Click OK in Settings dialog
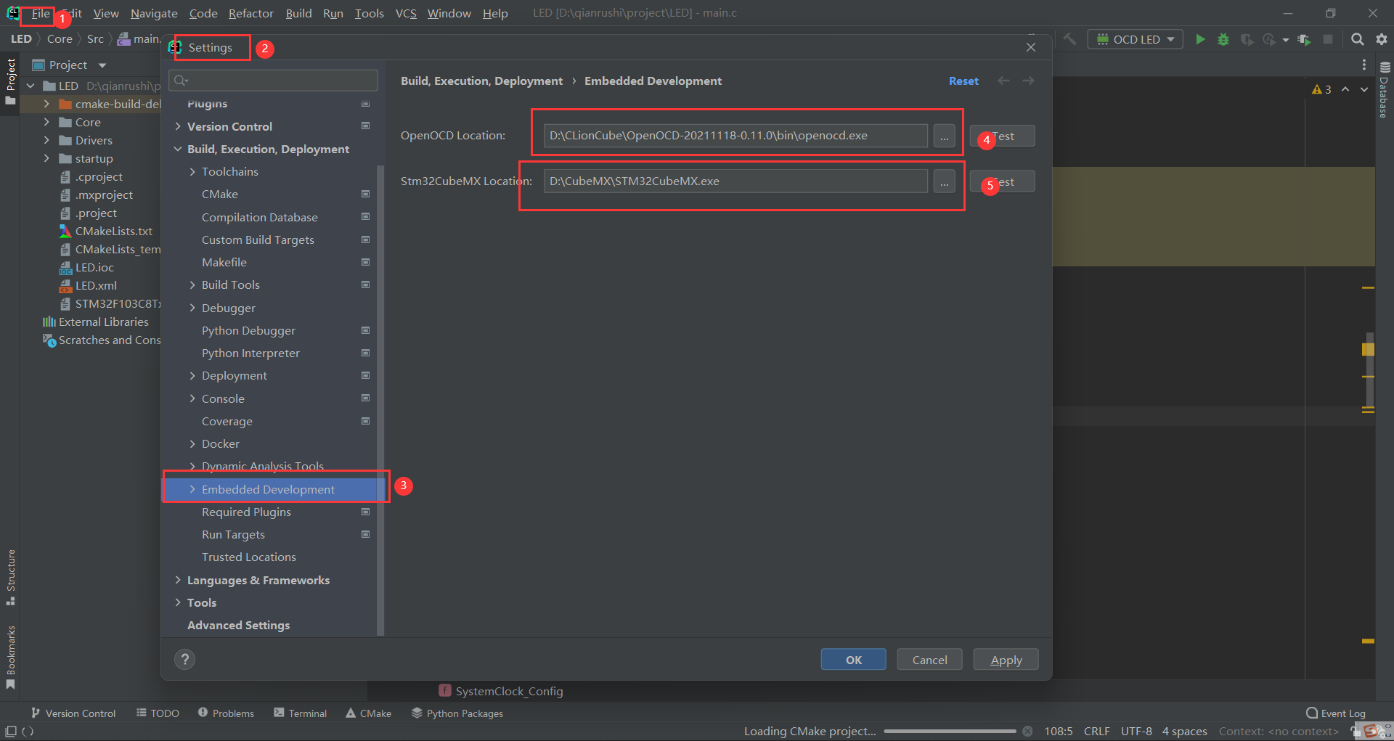The image size is (1394, 741). pos(854,660)
